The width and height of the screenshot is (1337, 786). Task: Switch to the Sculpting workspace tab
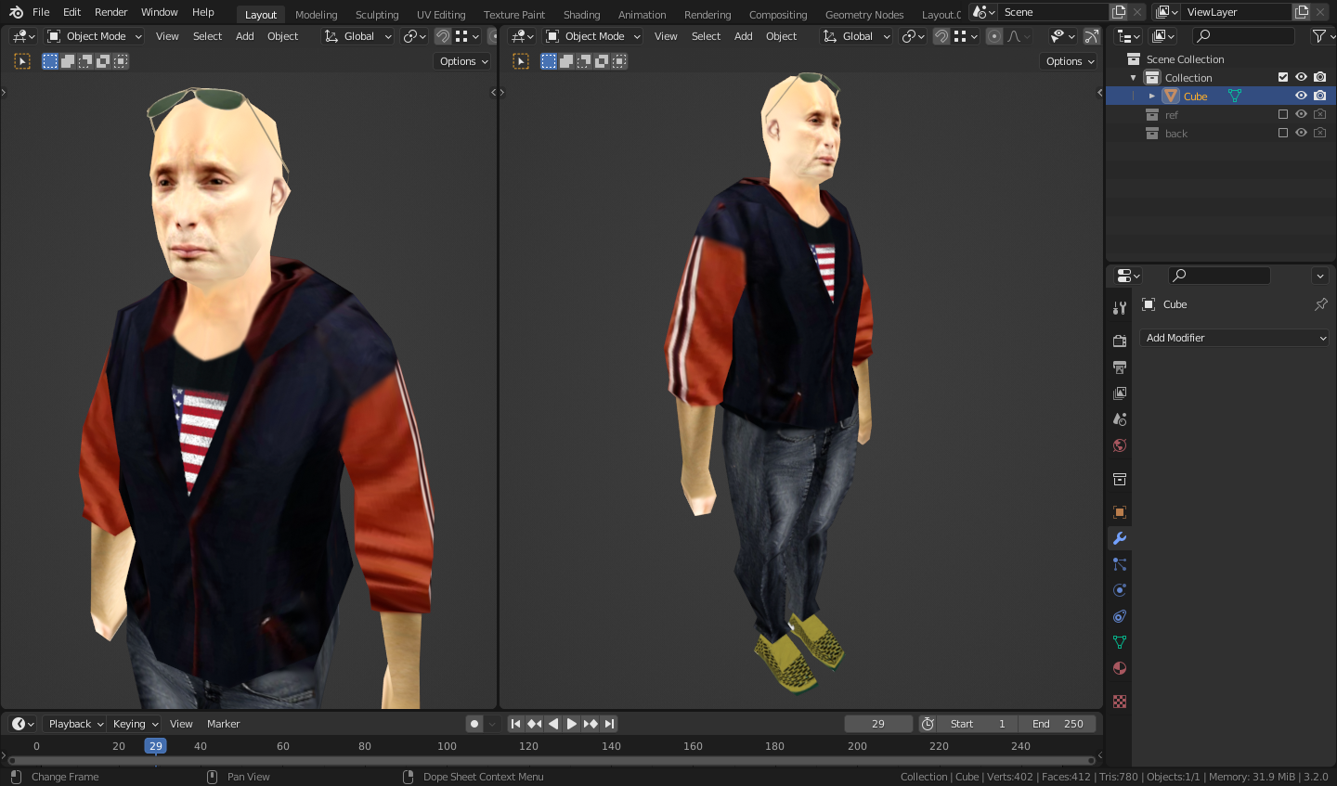coord(377,14)
